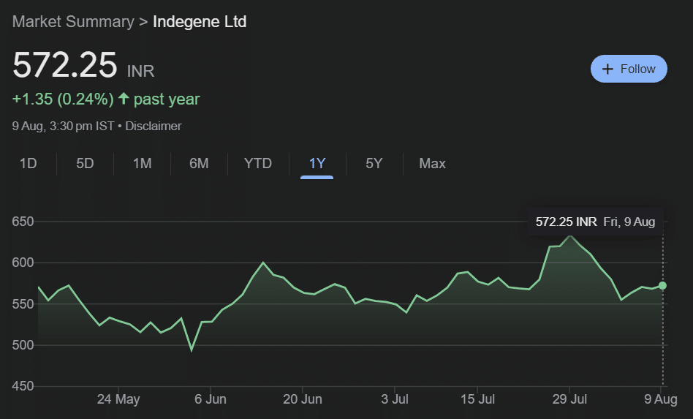Click the INR currency label
The width and height of the screenshot is (693, 419).
(x=140, y=71)
